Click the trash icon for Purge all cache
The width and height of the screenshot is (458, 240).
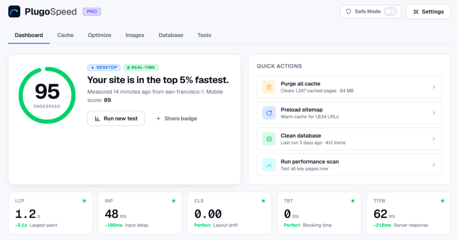click(269, 87)
